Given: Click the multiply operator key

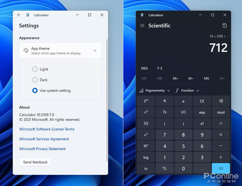Looking at the screenshot, I should point(221,135).
